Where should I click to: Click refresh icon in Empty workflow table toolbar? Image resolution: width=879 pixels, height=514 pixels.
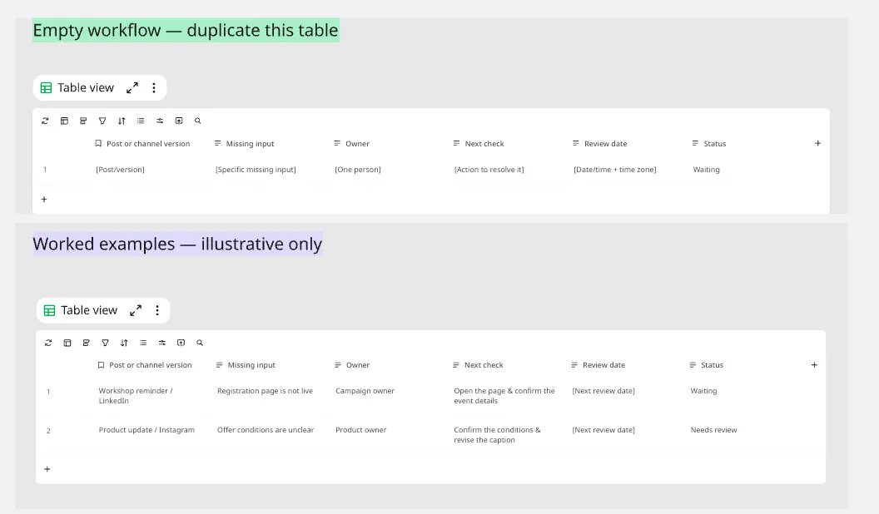[46, 121]
